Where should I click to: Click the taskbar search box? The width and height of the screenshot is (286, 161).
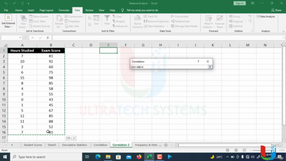(x=46, y=157)
